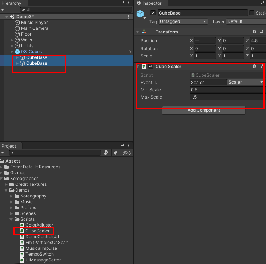Edit Rotation X field
The width and height of the screenshot is (266, 264).
pyautogui.click(x=205, y=49)
